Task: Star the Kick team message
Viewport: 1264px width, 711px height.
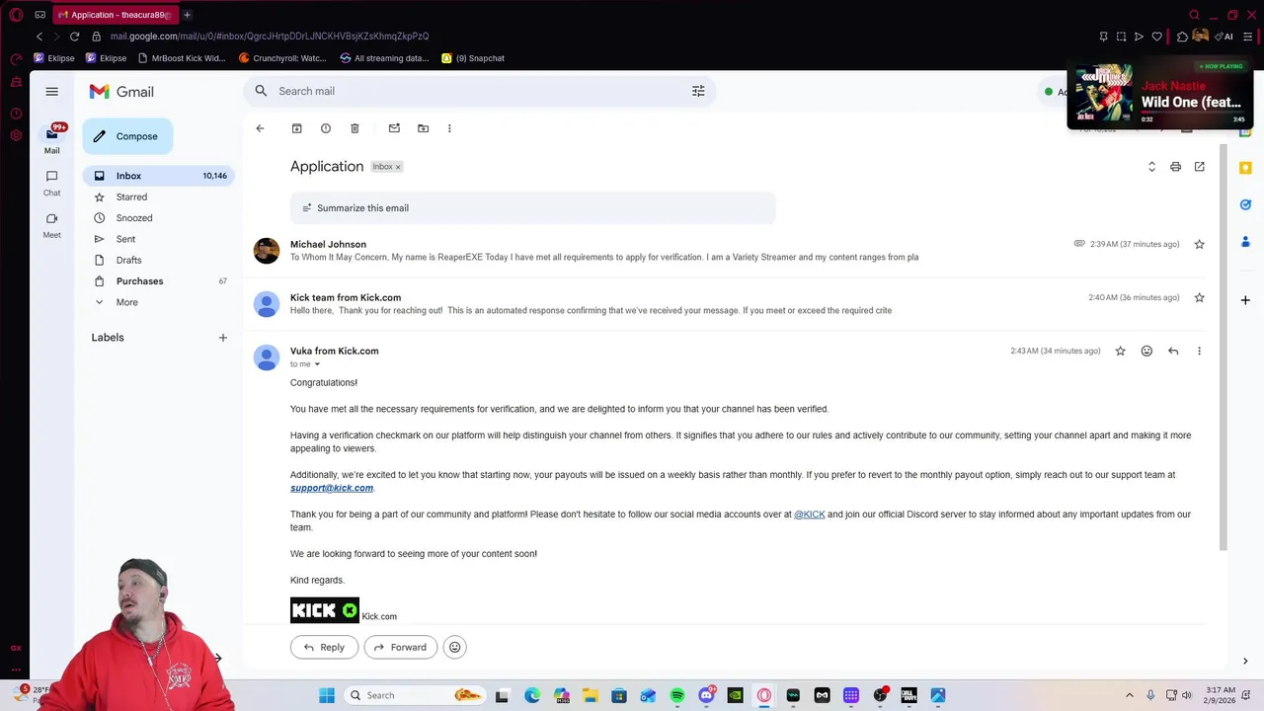Action: pos(1199,297)
